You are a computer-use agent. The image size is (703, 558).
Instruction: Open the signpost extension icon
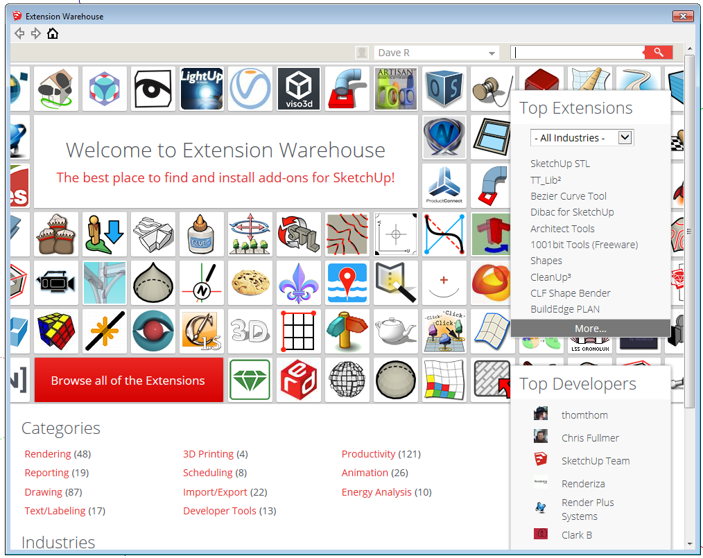tap(347, 331)
